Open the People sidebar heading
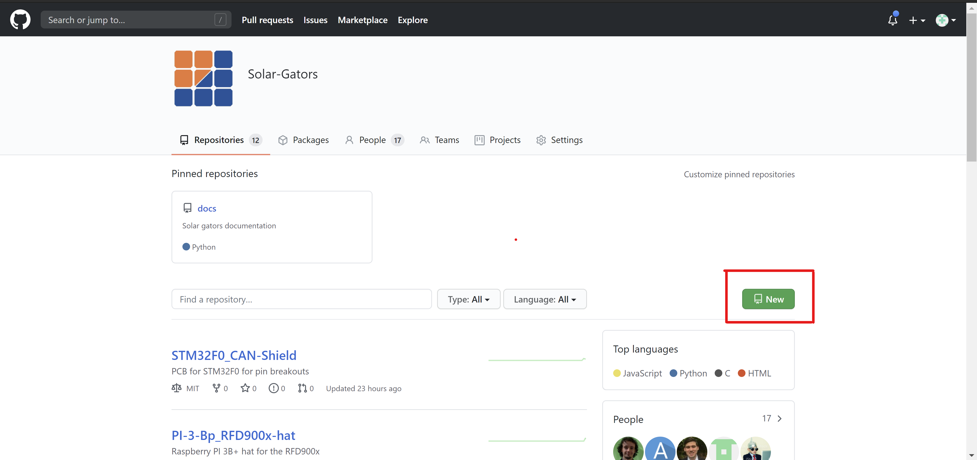Screen dimensions: 977x460 [628, 419]
